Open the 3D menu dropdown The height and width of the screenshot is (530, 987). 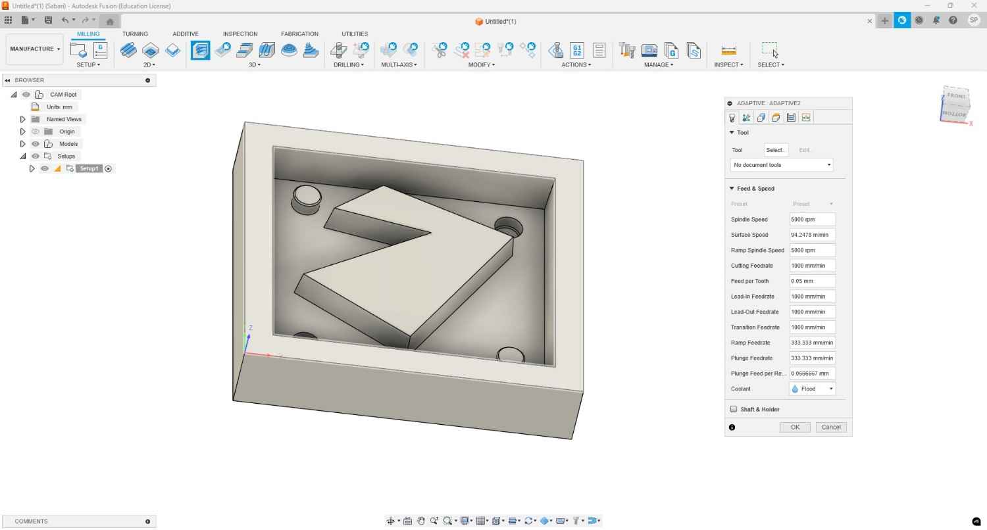(255, 64)
